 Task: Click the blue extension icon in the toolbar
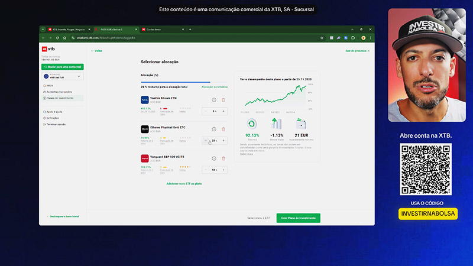[346, 38]
